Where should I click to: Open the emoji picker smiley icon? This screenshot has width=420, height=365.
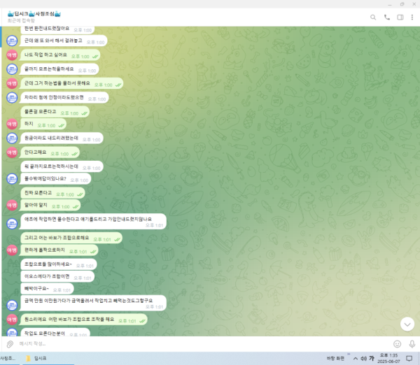point(397,344)
